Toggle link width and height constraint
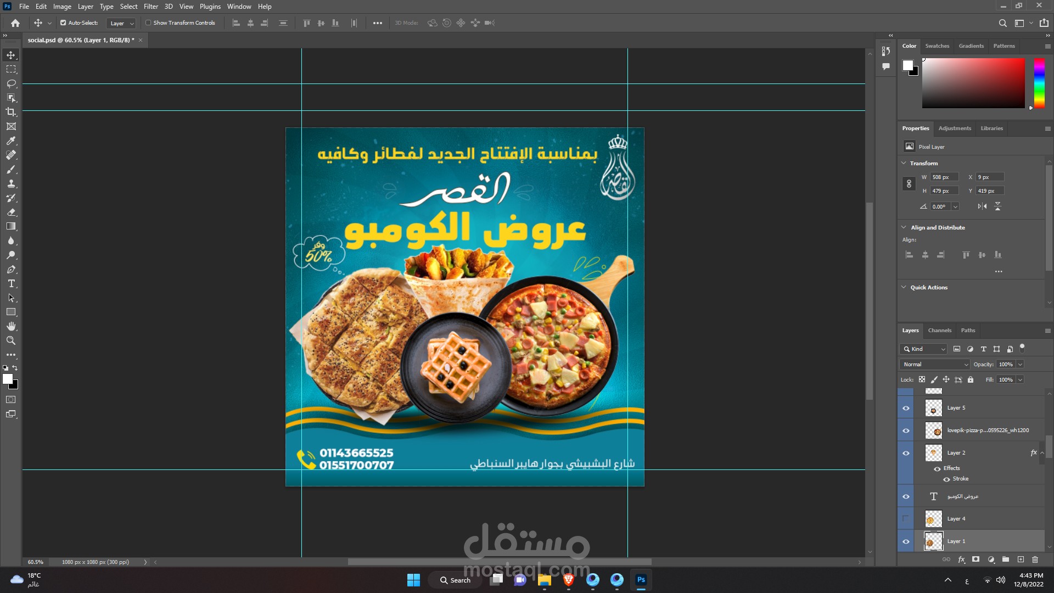Viewport: 1054px width, 593px height. [909, 184]
